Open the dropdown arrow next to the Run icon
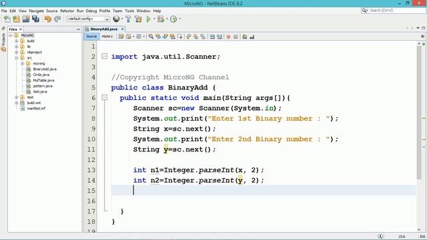Image resolution: width=427 pixels, height=240 pixels. pyautogui.click(x=154, y=19)
